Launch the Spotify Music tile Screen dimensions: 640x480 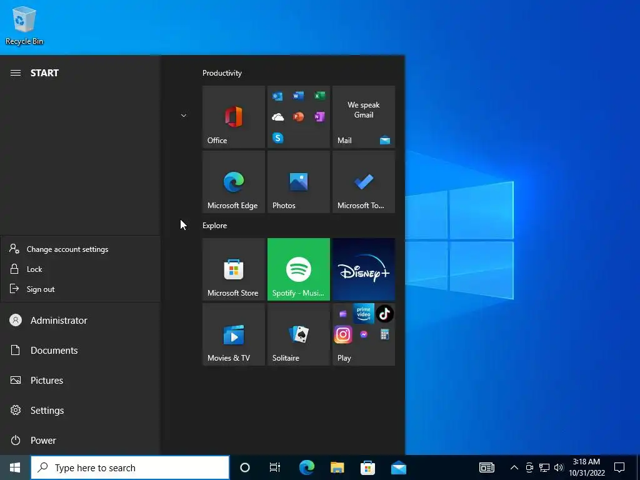tap(298, 269)
